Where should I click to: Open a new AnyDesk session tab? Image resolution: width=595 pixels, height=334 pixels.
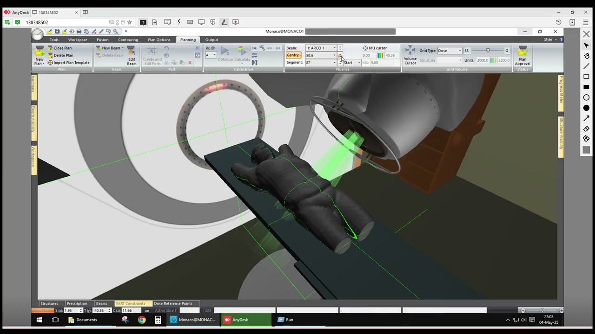click(x=85, y=13)
